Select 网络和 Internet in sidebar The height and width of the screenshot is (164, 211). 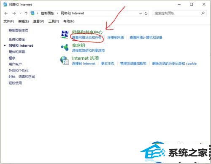[x=21, y=45]
